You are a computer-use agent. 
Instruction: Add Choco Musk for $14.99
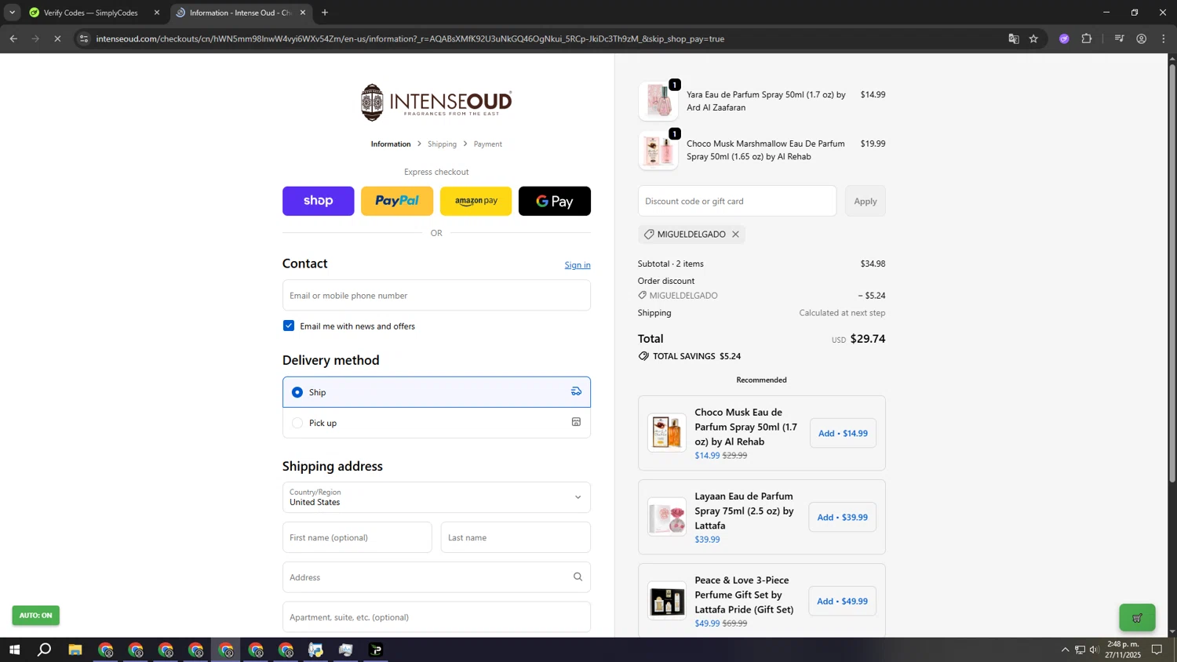pyautogui.click(x=843, y=433)
